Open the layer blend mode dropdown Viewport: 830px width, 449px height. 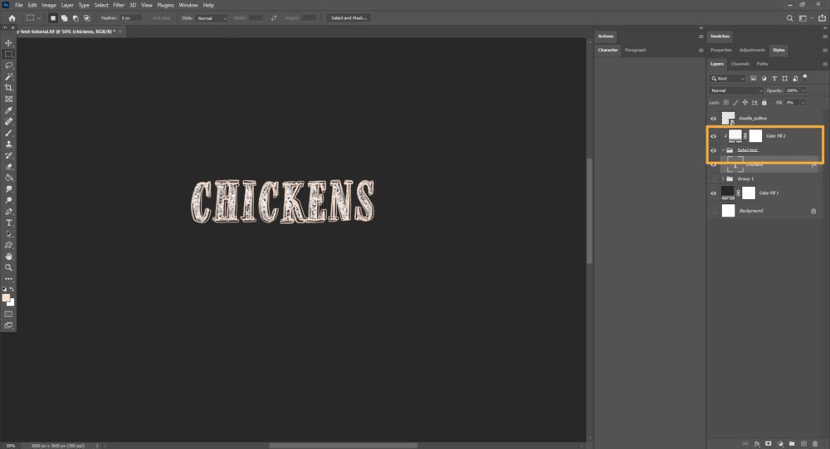pos(735,90)
